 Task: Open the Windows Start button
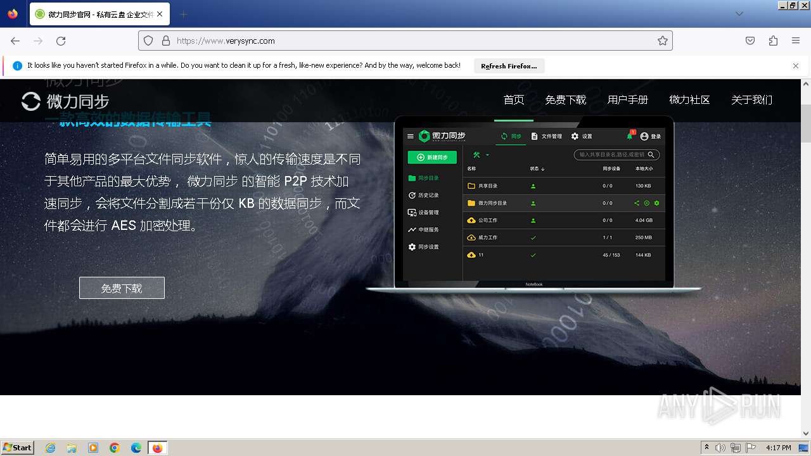pos(17,448)
